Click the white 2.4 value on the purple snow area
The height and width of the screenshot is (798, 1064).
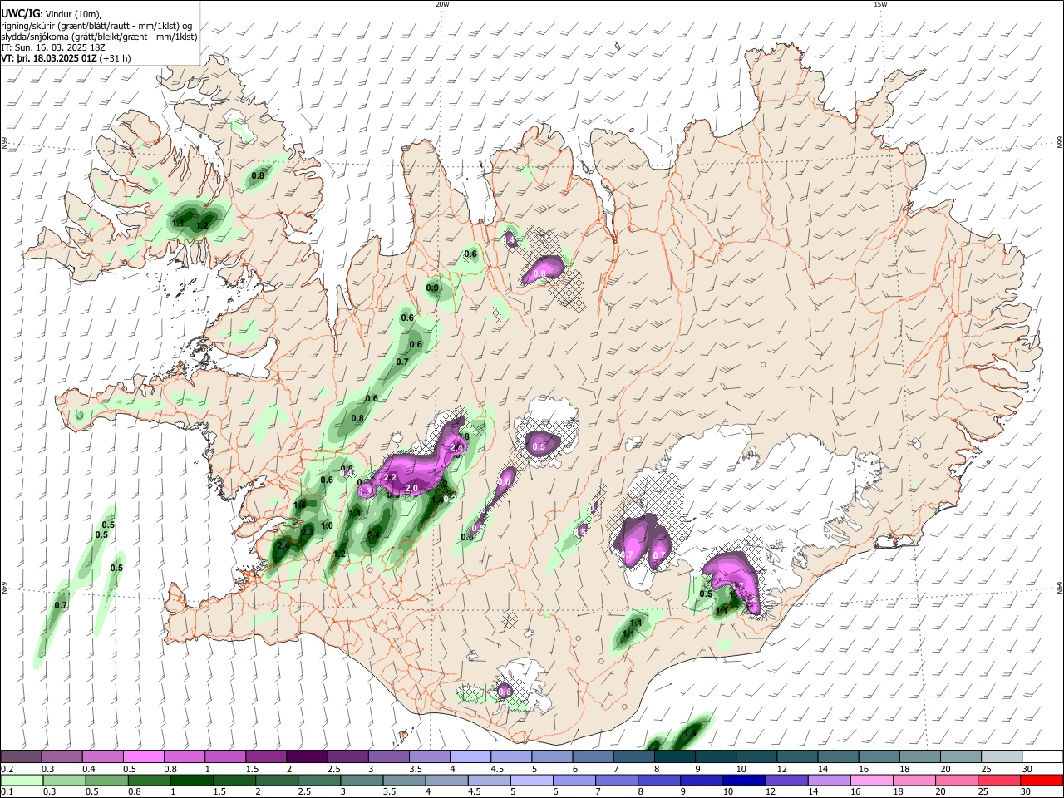[x=456, y=447]
